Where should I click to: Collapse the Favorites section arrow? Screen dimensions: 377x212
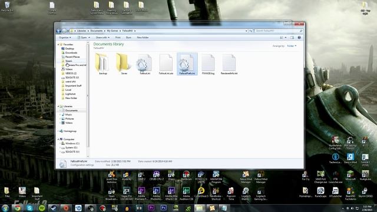(58, 45)
